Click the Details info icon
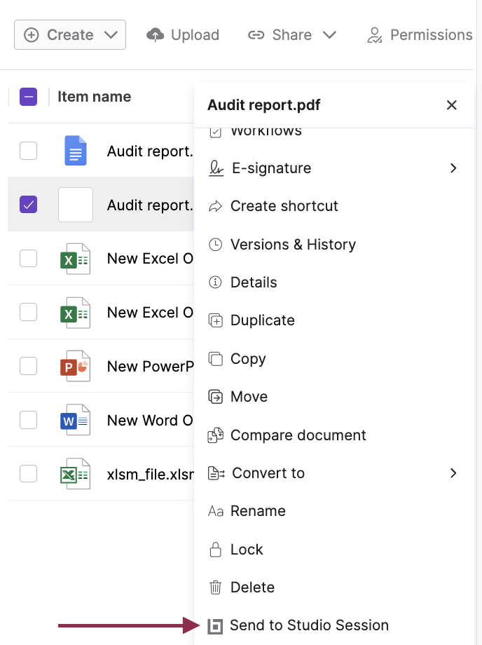This screenshot has height=645, width=482. pyautogui.click(x=215, y=282)
